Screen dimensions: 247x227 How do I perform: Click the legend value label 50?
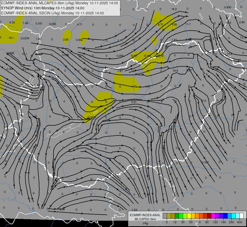point(191,222)
